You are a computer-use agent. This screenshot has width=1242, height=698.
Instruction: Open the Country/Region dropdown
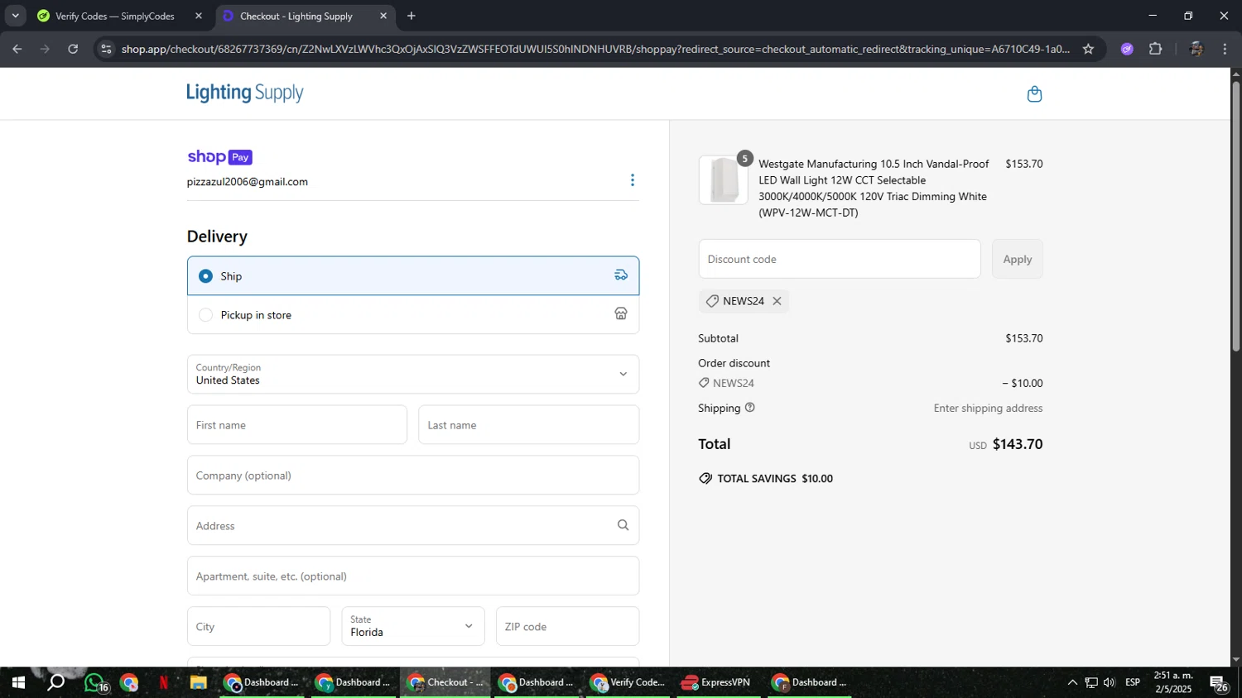point(413,374)
